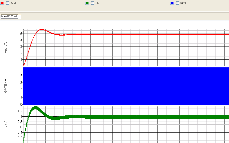Enable the IL curve checkbox
229x143 pixels.
92,3
